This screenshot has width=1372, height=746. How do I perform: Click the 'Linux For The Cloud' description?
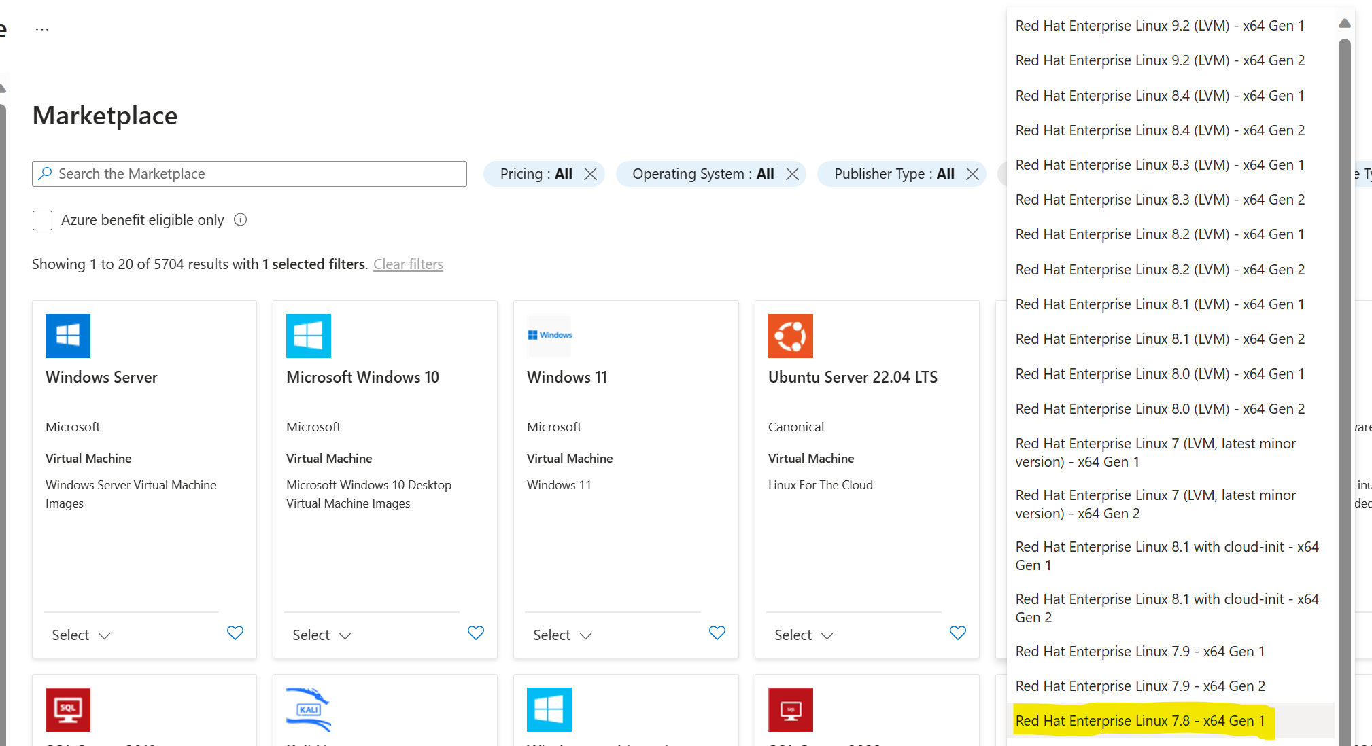[821, 485]
